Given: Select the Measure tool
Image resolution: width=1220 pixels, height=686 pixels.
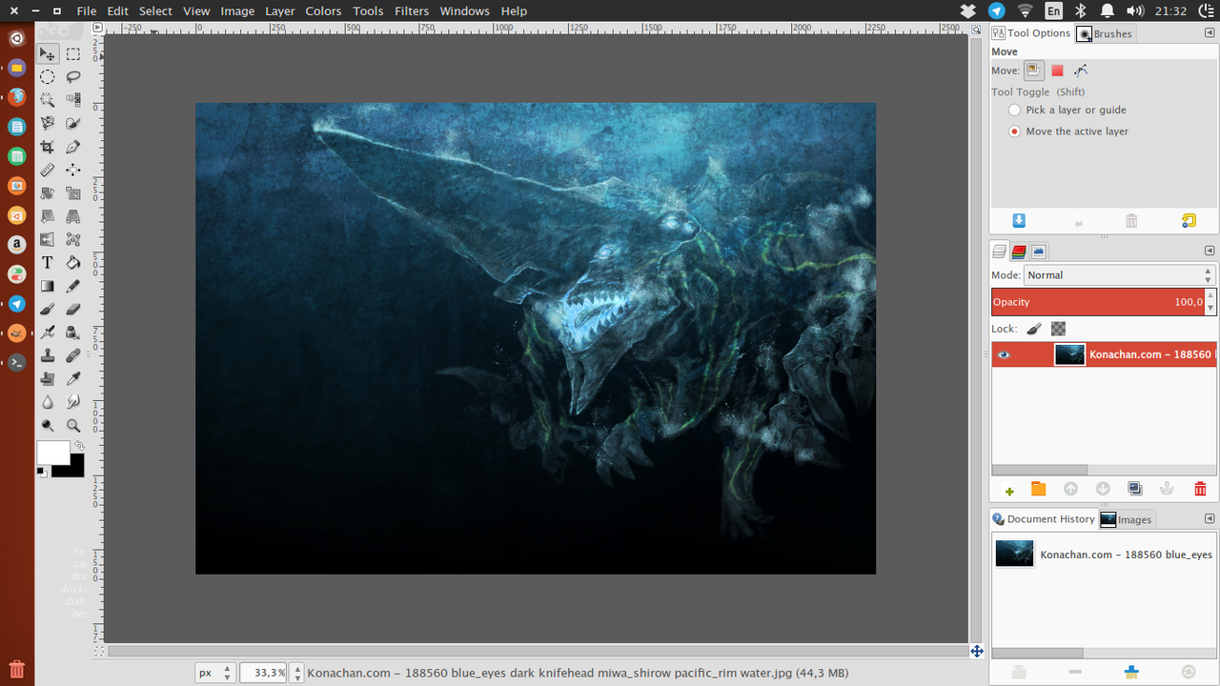Looking at the screenshot, I should [x=47, y=170].
